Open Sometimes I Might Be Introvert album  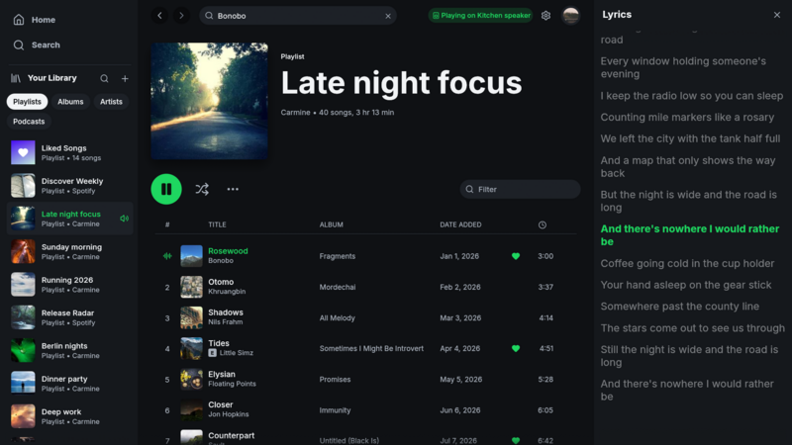pos(371,349)
